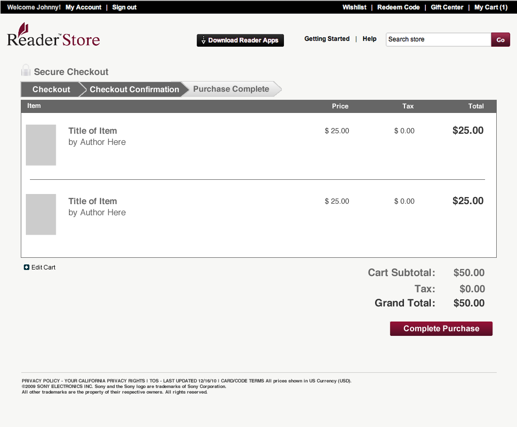Focus the Search store input field
Image resolution: width=517 pixels, height=427 pixels.
pos(438,40)
